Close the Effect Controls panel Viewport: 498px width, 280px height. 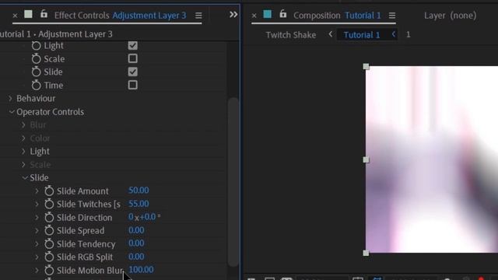[15, 16]
